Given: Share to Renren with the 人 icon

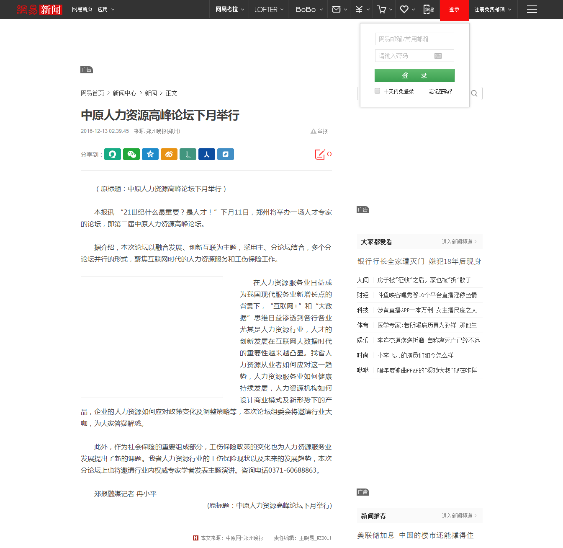Looking at the screenshot, I should click(x=206, y=154).
